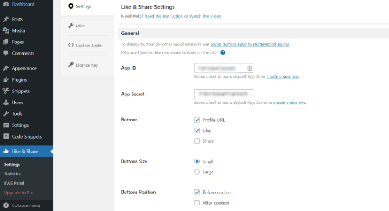Select Small buttons size
This screenshot has width=389, height=211.
(197, 161)
